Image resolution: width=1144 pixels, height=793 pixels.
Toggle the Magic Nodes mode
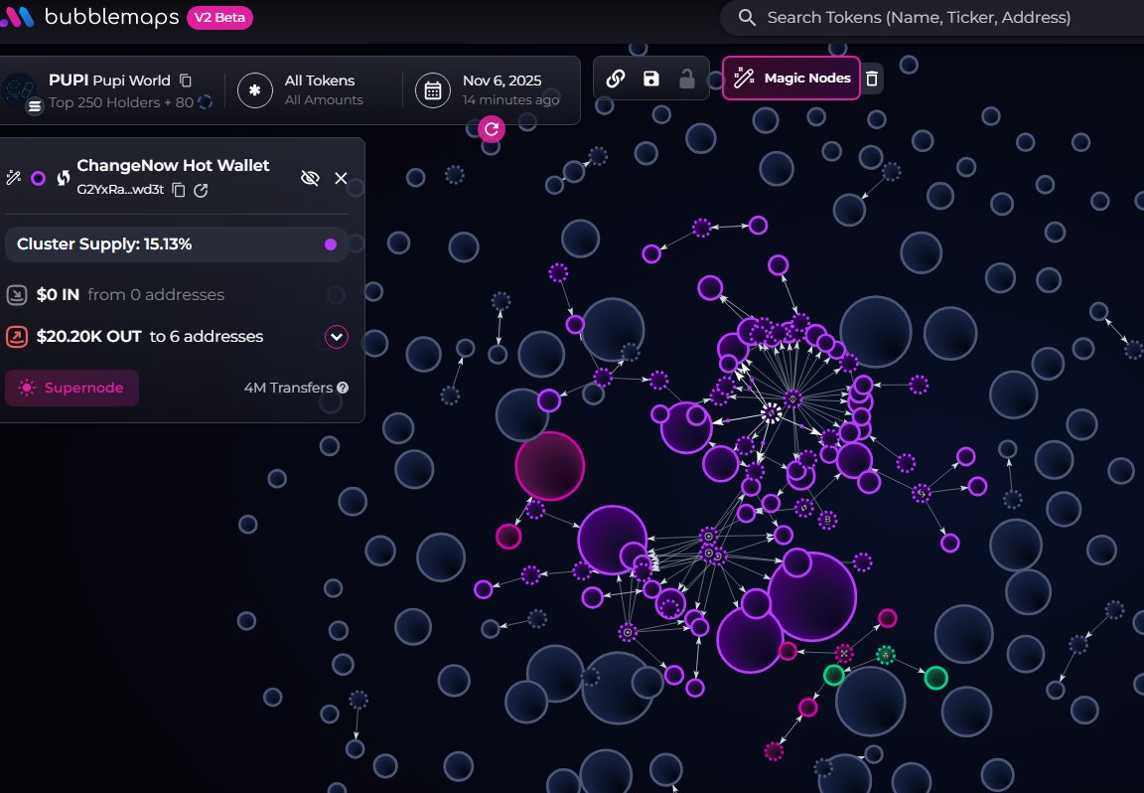coord(791,79)
